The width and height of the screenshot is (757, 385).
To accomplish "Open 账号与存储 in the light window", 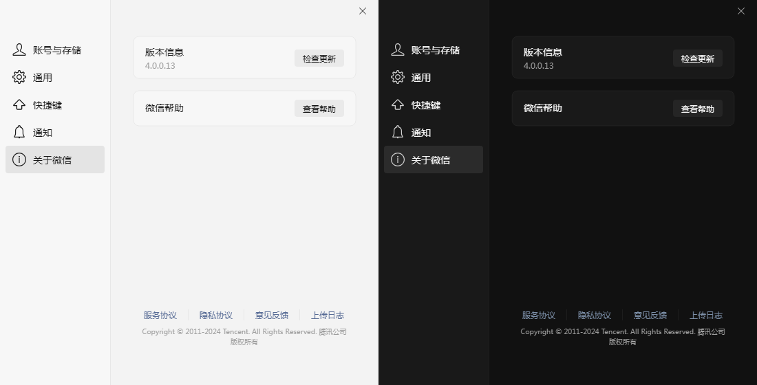I will 55,49.
